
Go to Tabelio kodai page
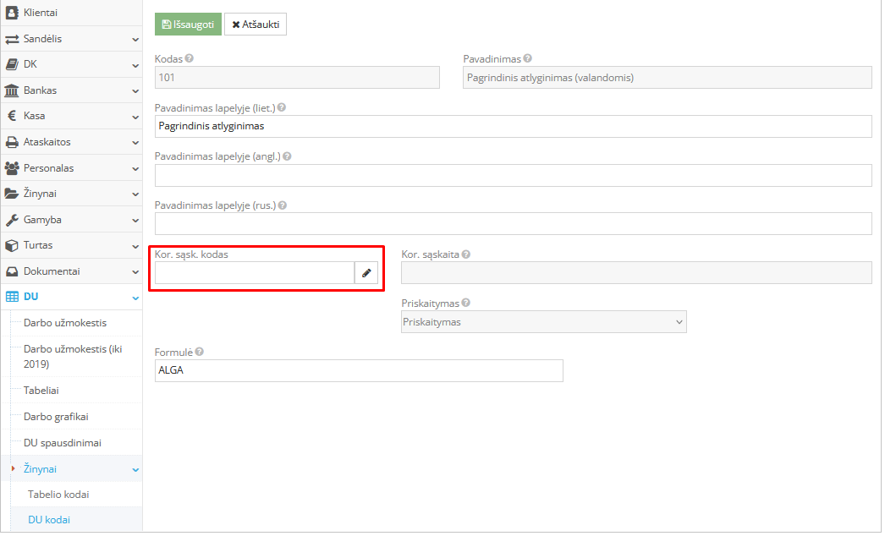pyautogui.click(x=58, y=495)
